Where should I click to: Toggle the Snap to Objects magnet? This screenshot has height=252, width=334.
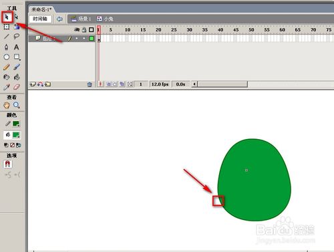coord(7,164)
